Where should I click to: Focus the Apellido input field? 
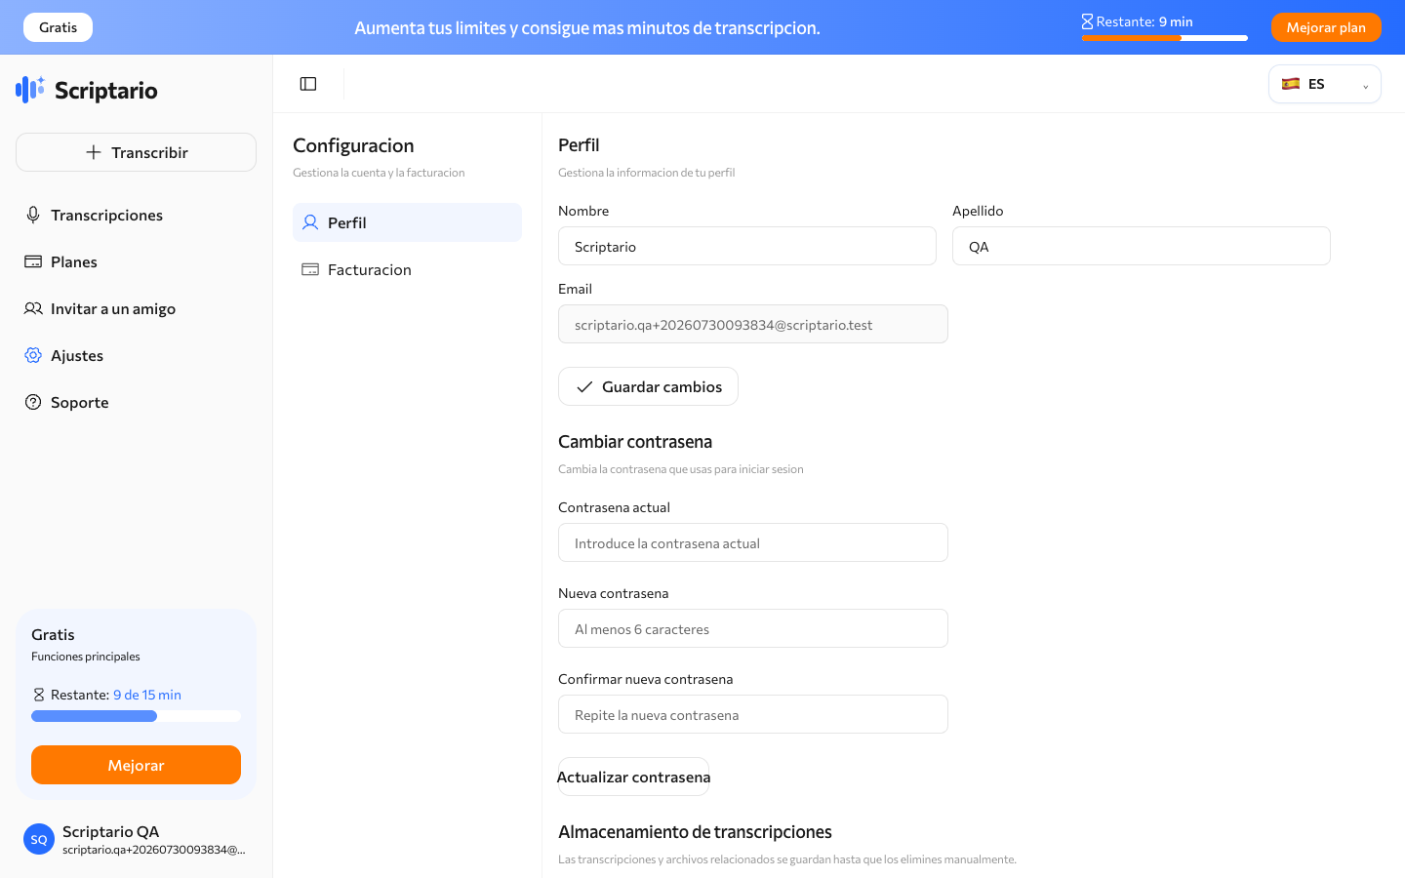coord(1142,246)
